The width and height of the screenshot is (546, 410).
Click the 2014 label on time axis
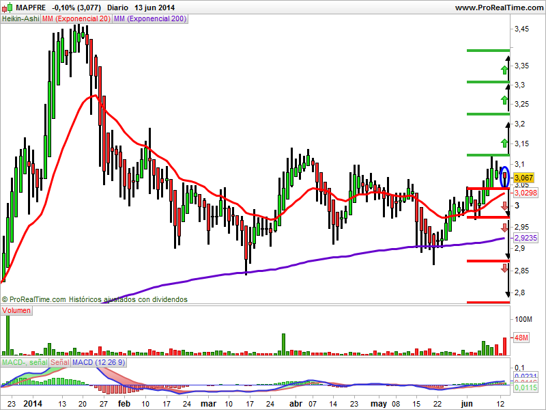[x=33, y=404]
